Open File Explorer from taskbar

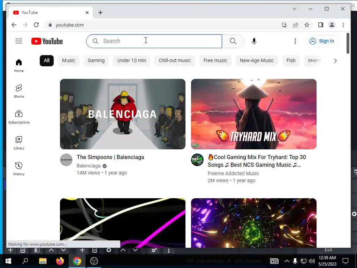click(x=43, y=261)
